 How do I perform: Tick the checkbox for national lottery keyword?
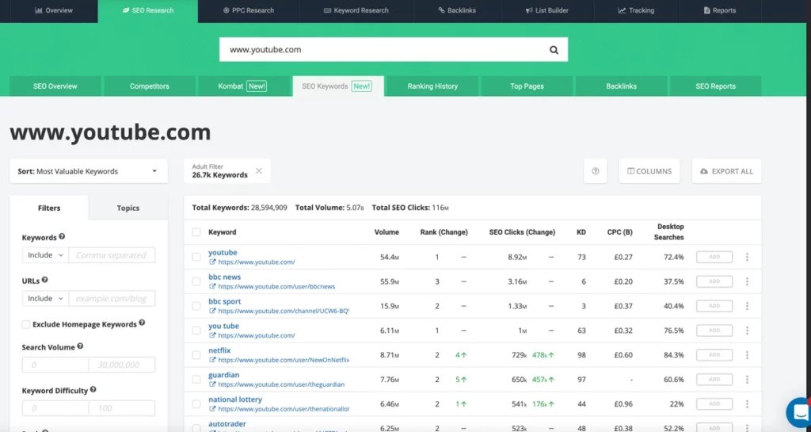pos(196,404)
